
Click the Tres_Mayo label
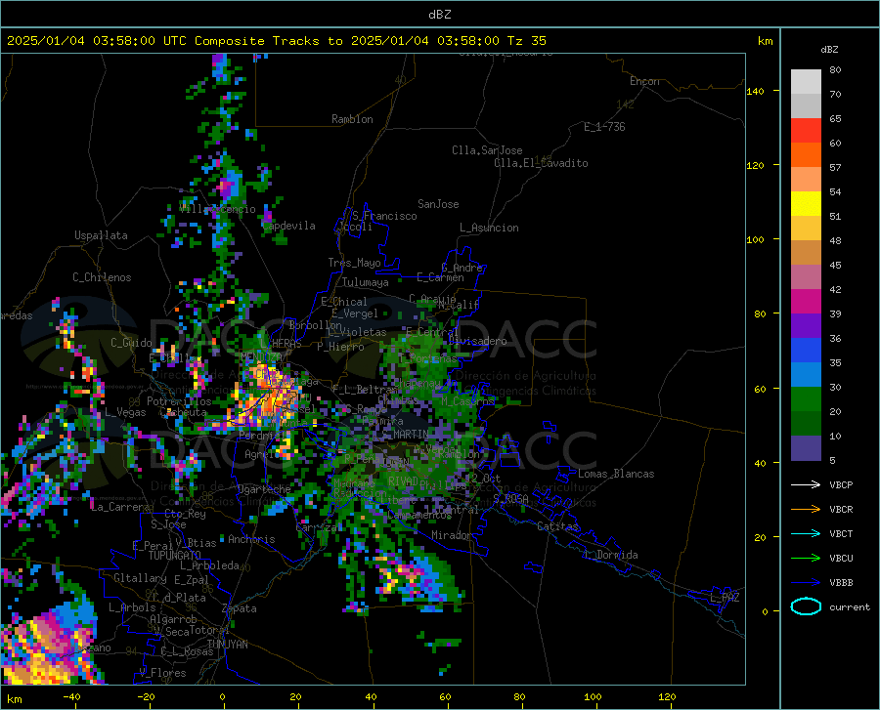354,263
